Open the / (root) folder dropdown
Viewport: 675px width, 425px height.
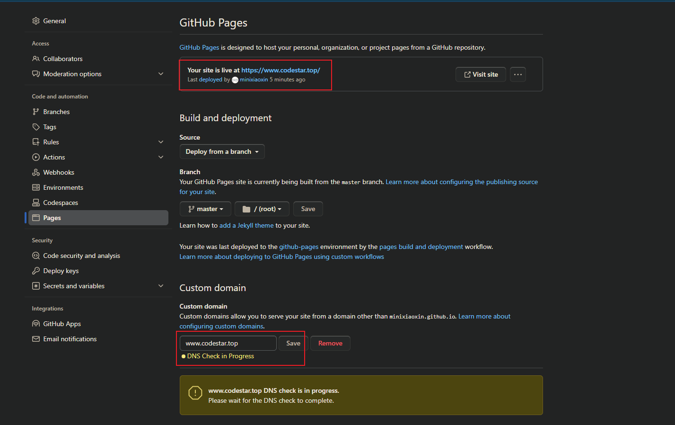coord(262,209)
